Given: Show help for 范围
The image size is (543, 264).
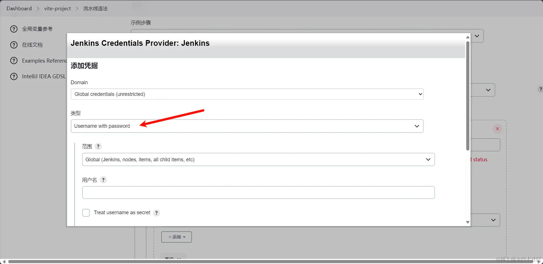Looking at the screenshot, I should 98,147.
